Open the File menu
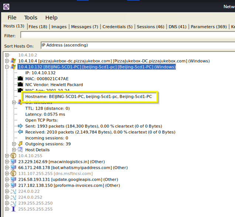Viewport: 235px width, 217px height. tap(12, 17)
